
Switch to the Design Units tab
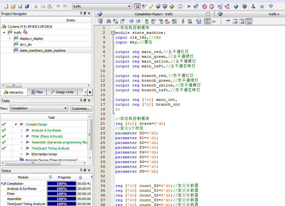pos(62,92)
